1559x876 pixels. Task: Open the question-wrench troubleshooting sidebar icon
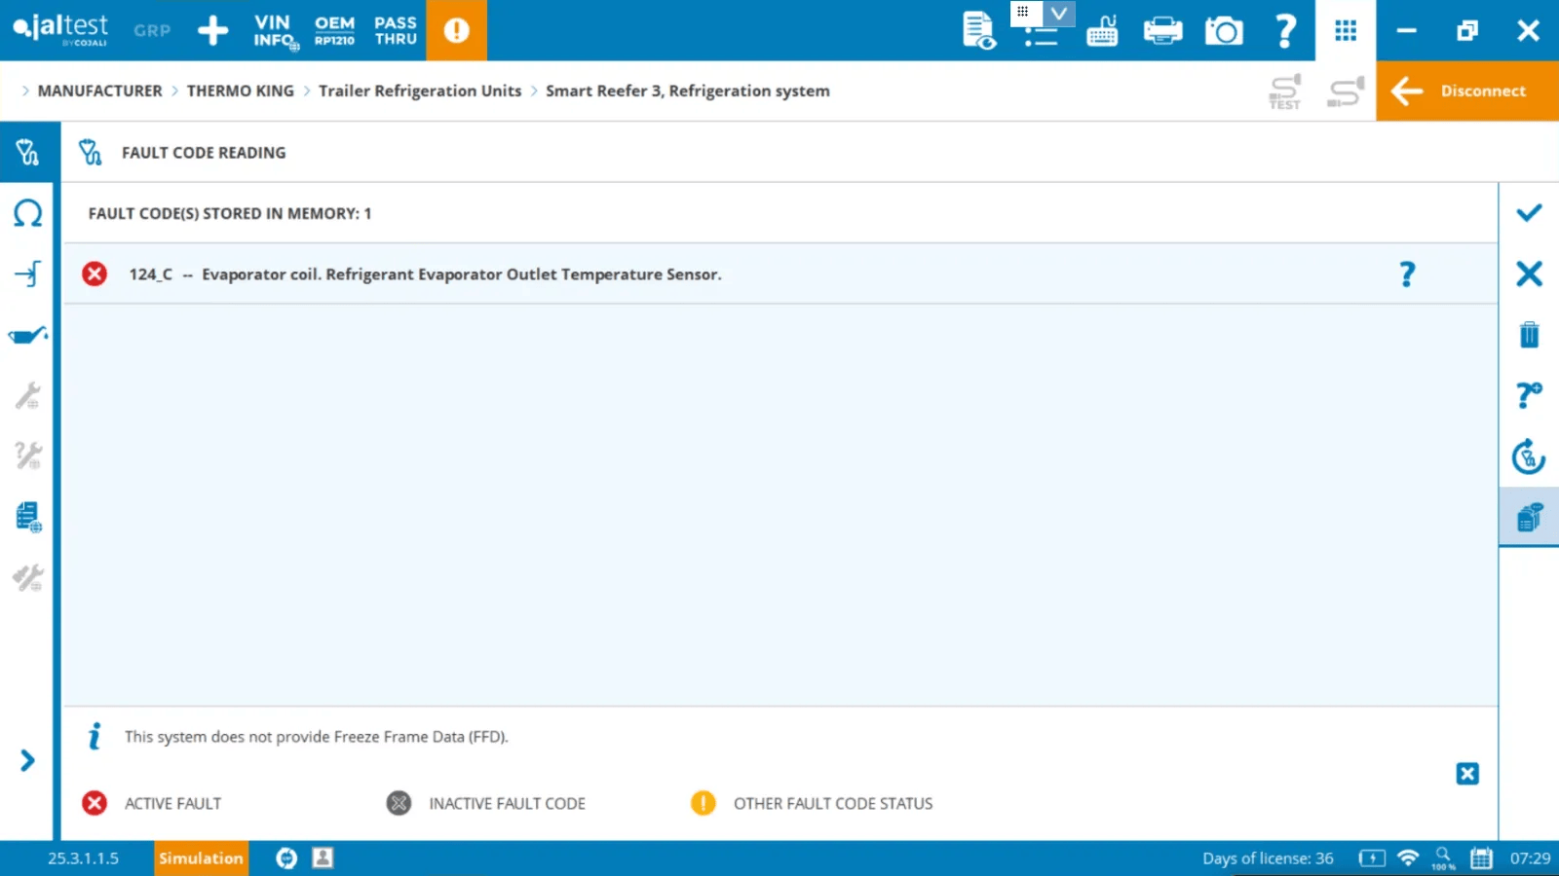pyautogui.click(x=27, y=456)
